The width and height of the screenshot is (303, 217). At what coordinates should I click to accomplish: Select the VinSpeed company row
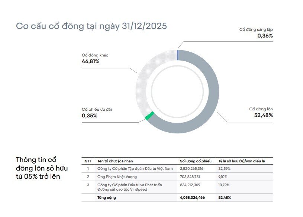[177, 187]
